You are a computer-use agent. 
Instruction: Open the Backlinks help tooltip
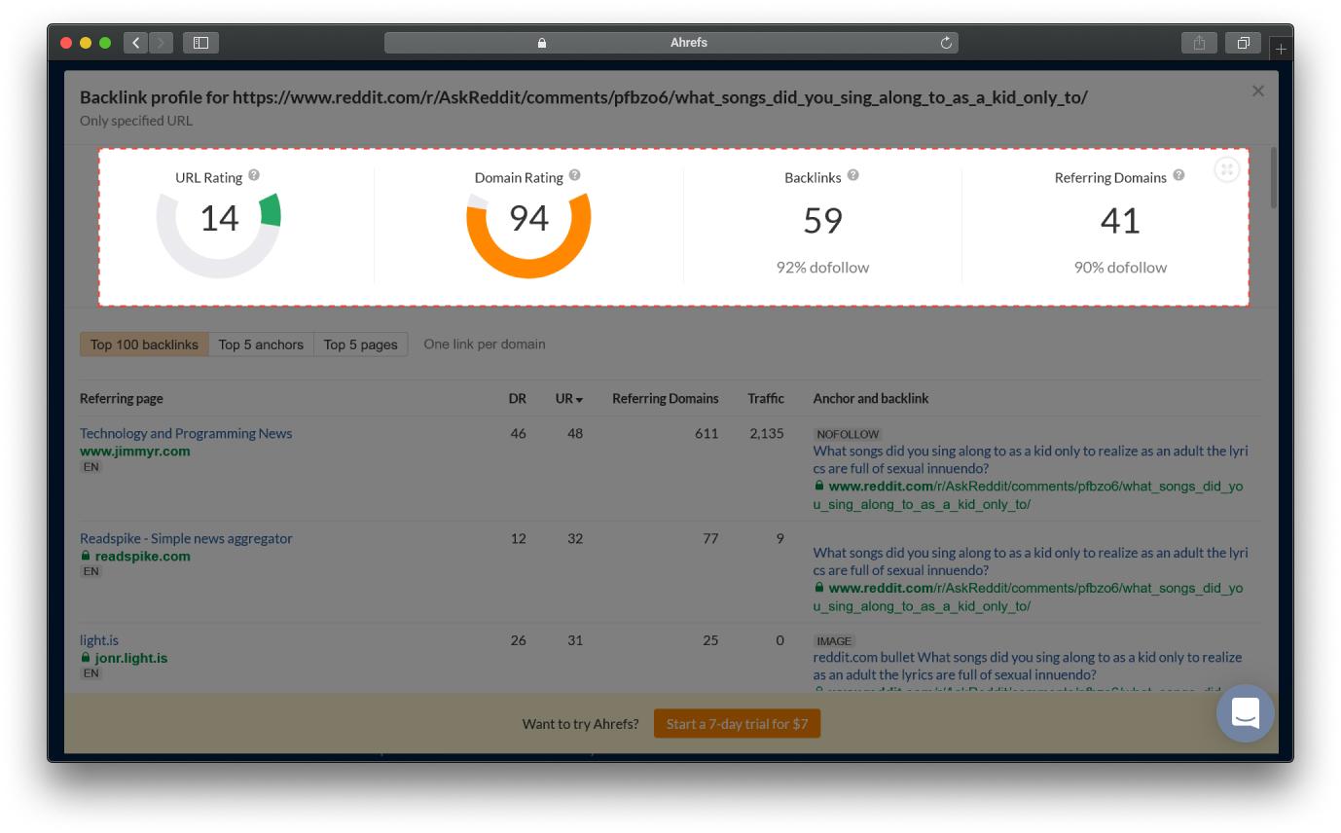[853, 175]
